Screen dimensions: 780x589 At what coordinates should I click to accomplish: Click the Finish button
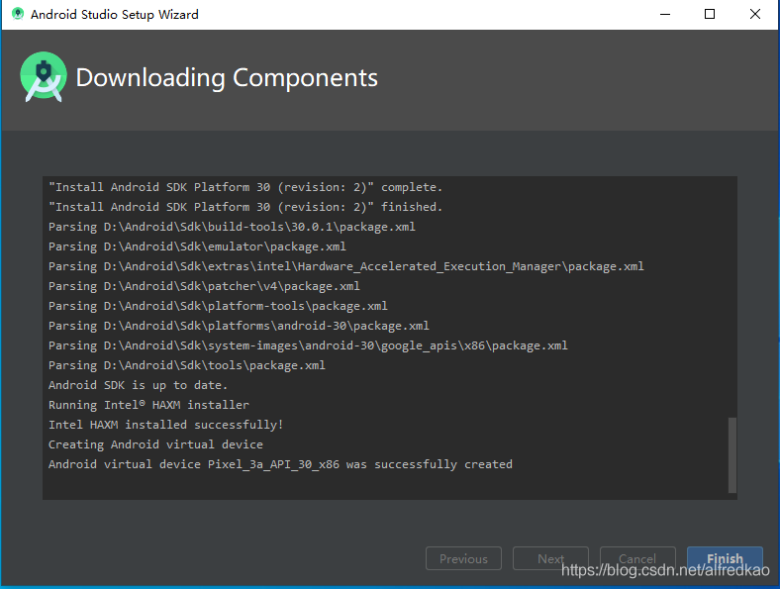pos(725,558)
